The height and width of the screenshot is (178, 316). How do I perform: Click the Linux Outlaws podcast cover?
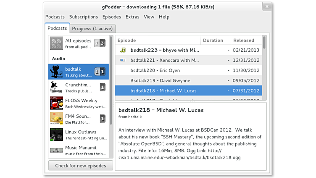point(57,134)
